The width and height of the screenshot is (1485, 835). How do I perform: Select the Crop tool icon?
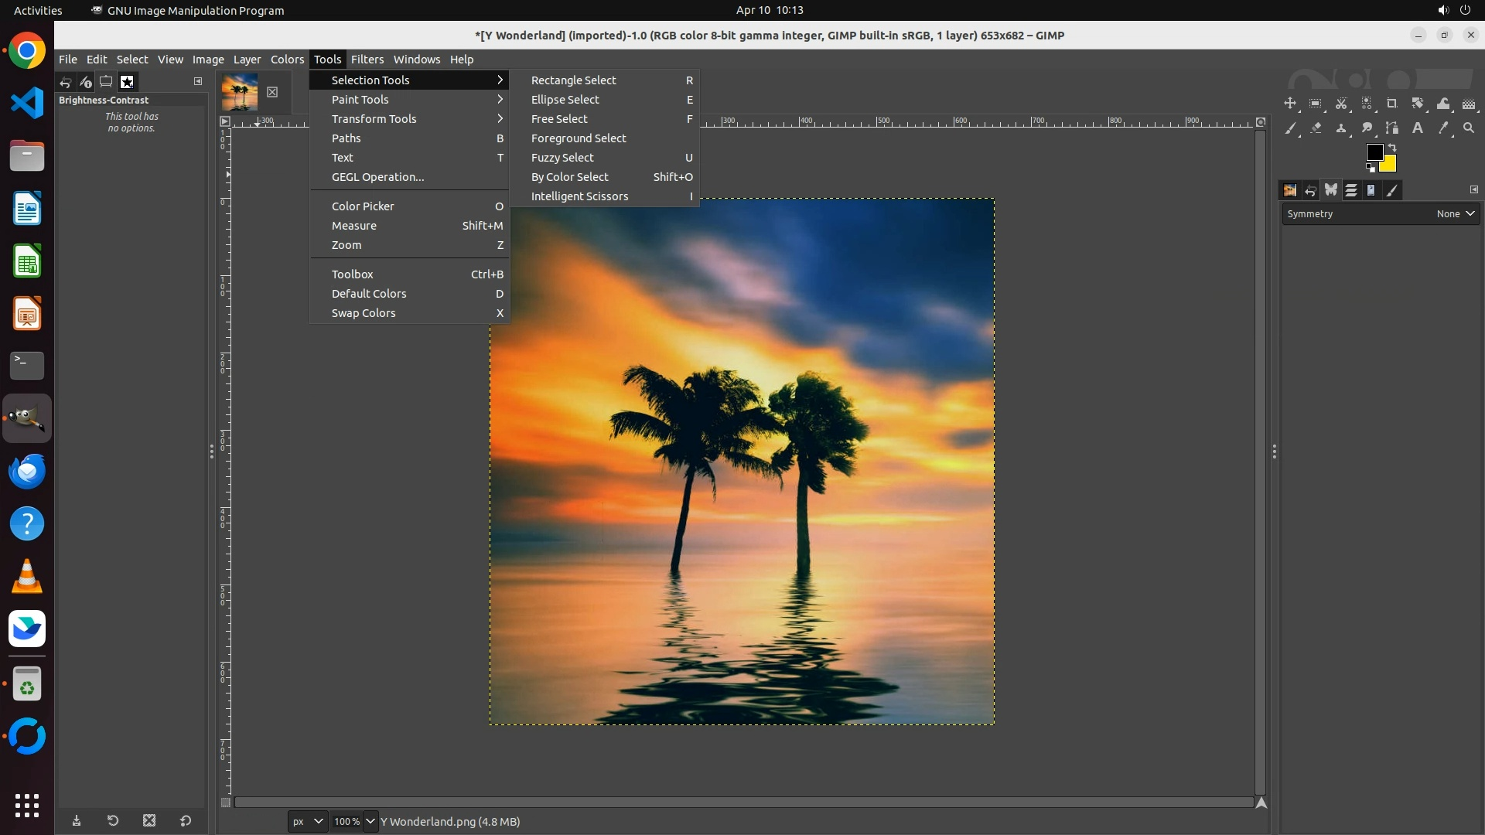[1392, 104]
